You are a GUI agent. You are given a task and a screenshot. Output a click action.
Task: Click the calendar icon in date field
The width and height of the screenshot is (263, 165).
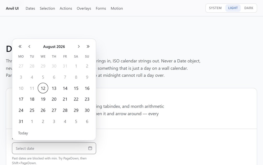click(90, 148)
